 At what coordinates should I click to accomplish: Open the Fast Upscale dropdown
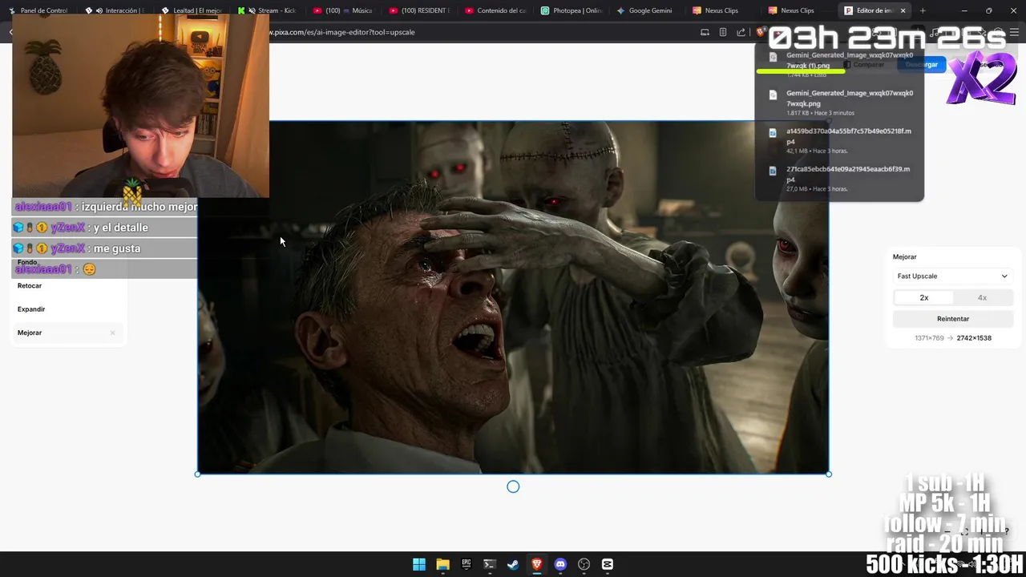click(x=952, y=276)
